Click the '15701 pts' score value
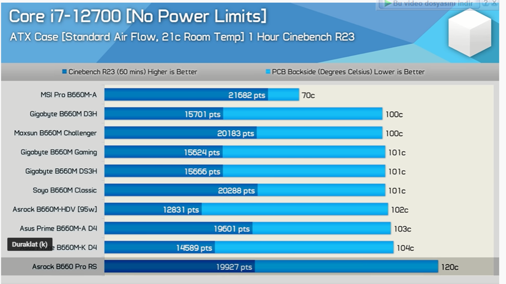Viewport: 506px width, 284px height. 202,114
